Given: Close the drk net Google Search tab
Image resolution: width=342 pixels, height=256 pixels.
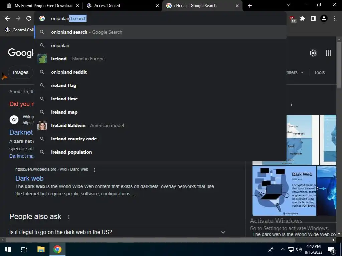Looking at the screenshot, I should coord(237,6).
